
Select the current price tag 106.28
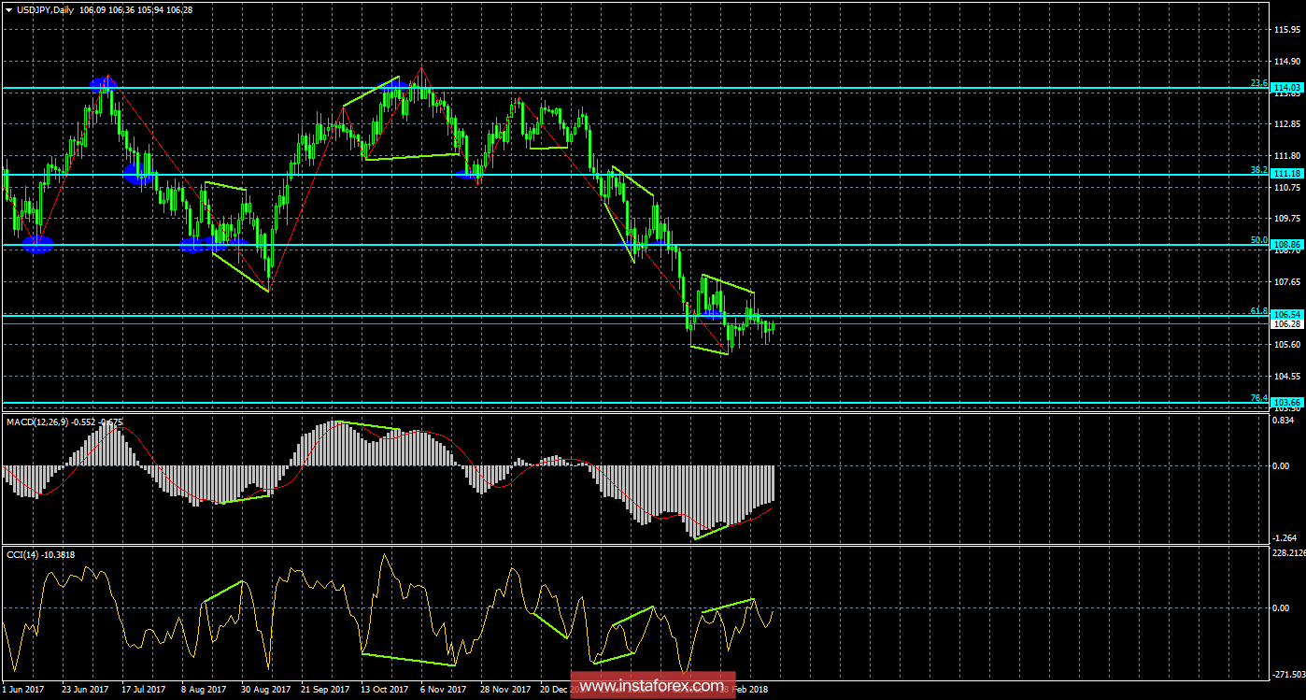coord(1287,323)
